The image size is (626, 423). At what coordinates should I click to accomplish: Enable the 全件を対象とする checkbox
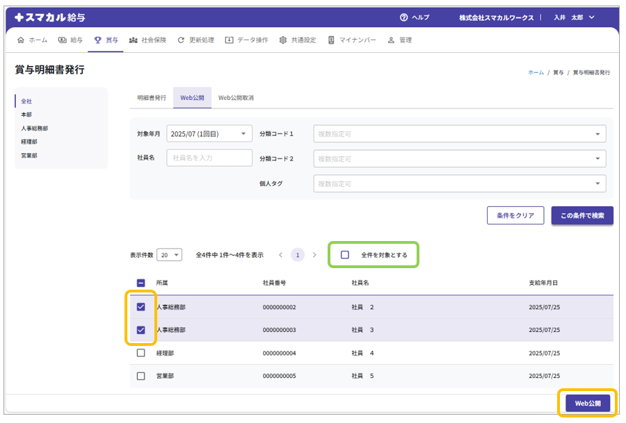(345, 255)
